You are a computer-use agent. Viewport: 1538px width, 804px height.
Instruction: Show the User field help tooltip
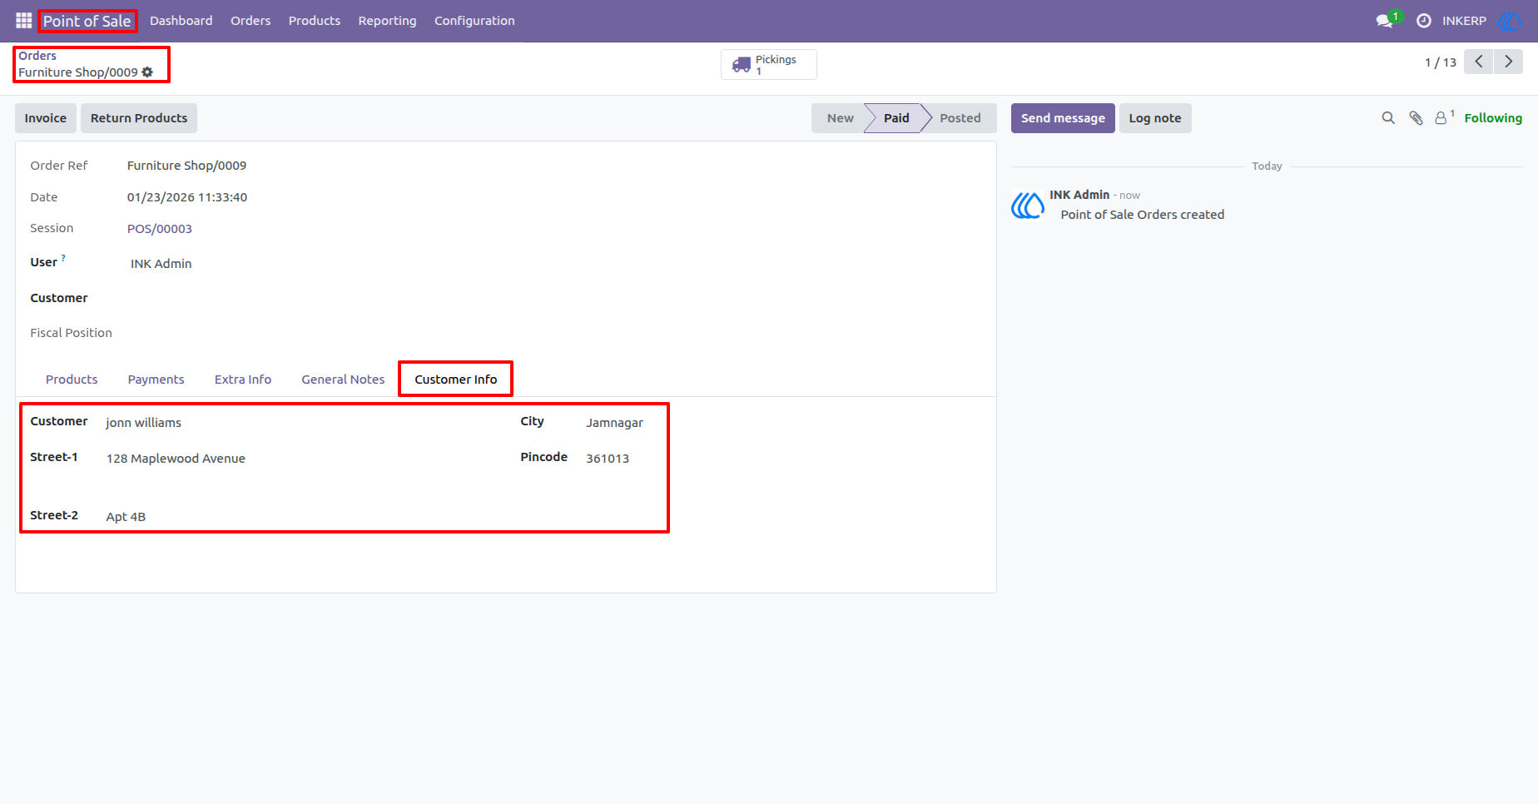click(x=63, y=258)
